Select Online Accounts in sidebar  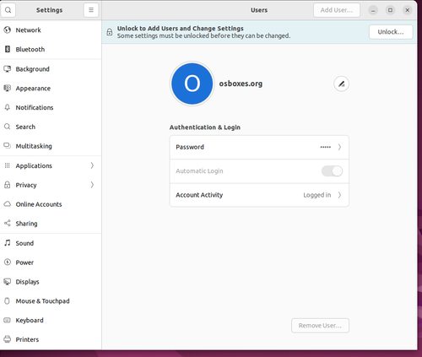click(51, 204)
